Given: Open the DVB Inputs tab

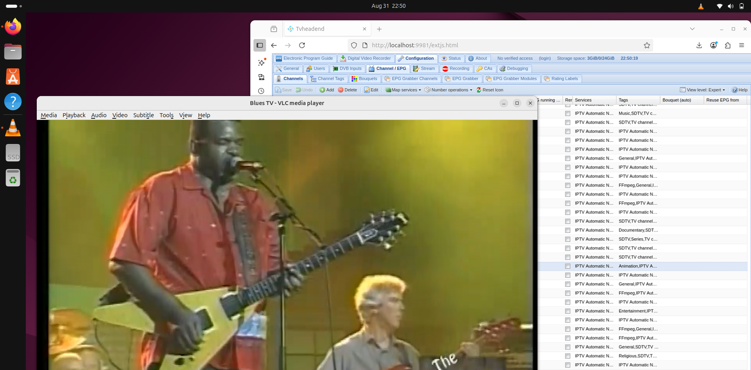Looking at the screenshot, I should tap(347, 69).
